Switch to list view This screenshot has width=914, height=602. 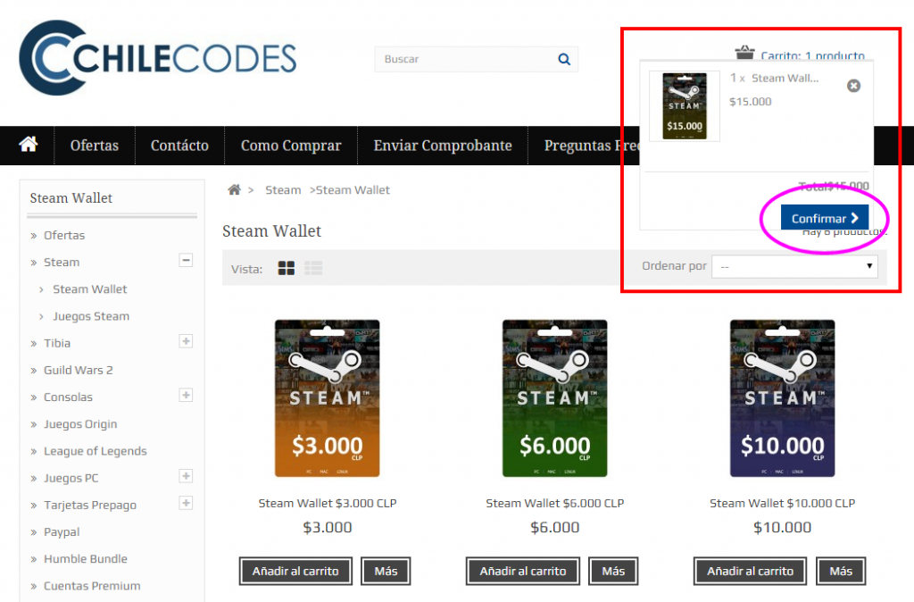click(x=313, y=268)
